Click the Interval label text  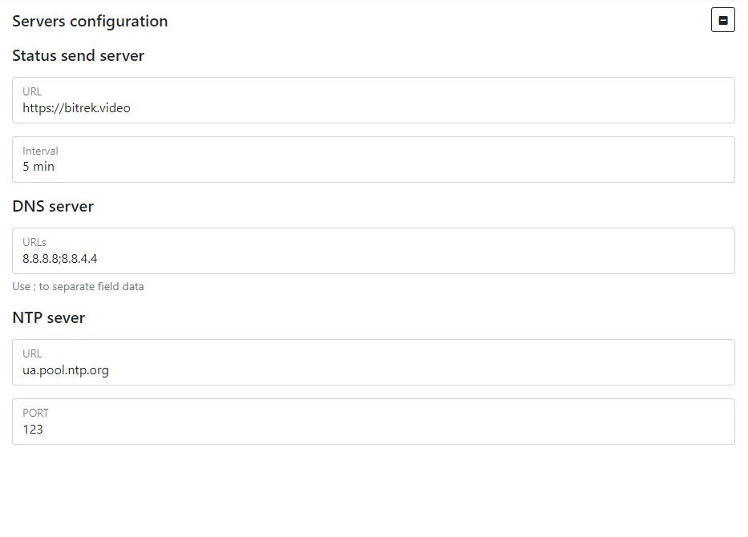(40, 151)
